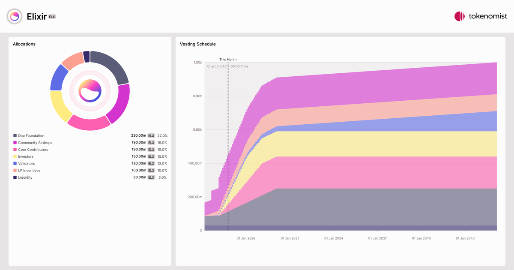The width and height of the screenshot is (514, 270).
Task: Click the "150.00m" Investors amount
Action: point(139,157)
